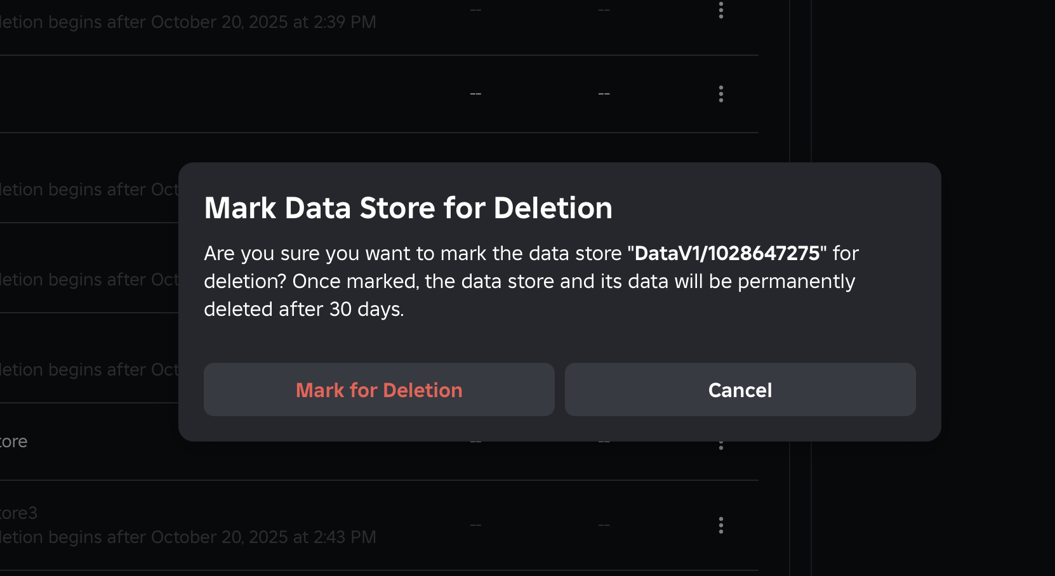
Task: Click the three-dot menu partly hidden beneath the dialog
Action: pos(720,445)
